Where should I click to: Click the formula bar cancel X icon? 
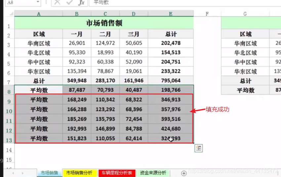click(x=57, y=2)
